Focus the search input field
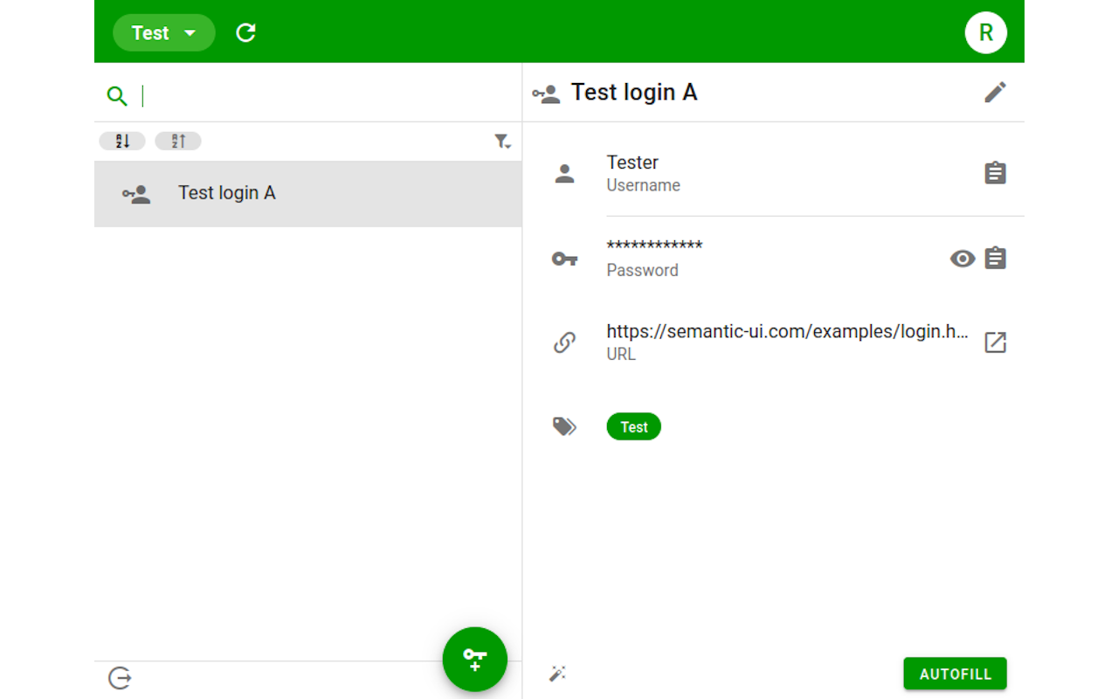 tap(328, 96)
